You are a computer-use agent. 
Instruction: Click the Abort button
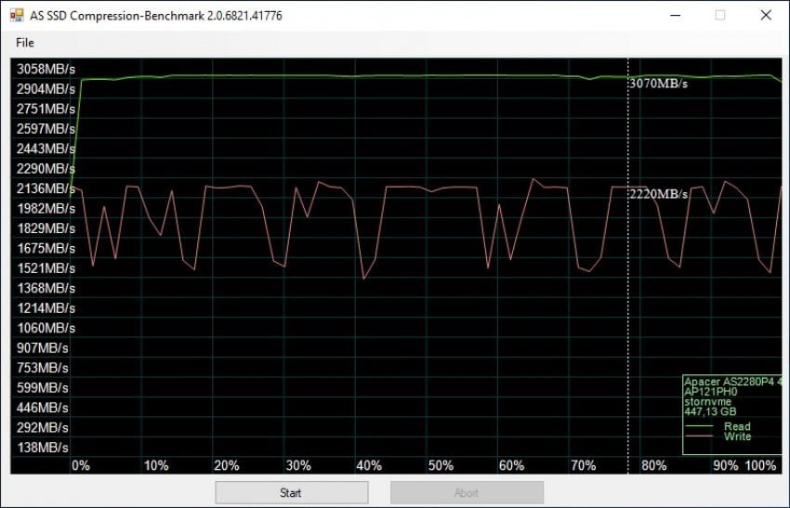coord(467,492)
